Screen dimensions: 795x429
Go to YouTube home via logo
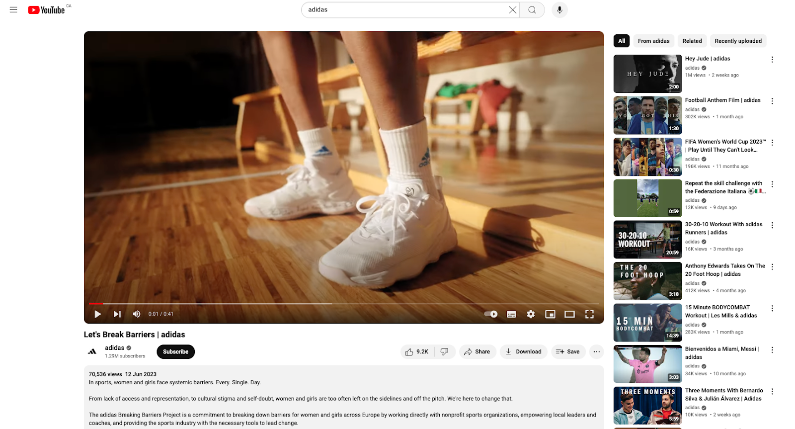(x=47, y=10)
